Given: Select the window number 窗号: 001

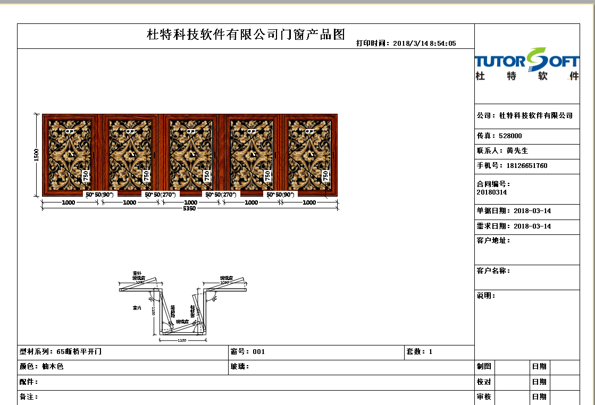Looking at the screenshot, I should coord(247,351).
